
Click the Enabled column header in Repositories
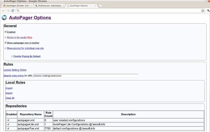point(12,114)
